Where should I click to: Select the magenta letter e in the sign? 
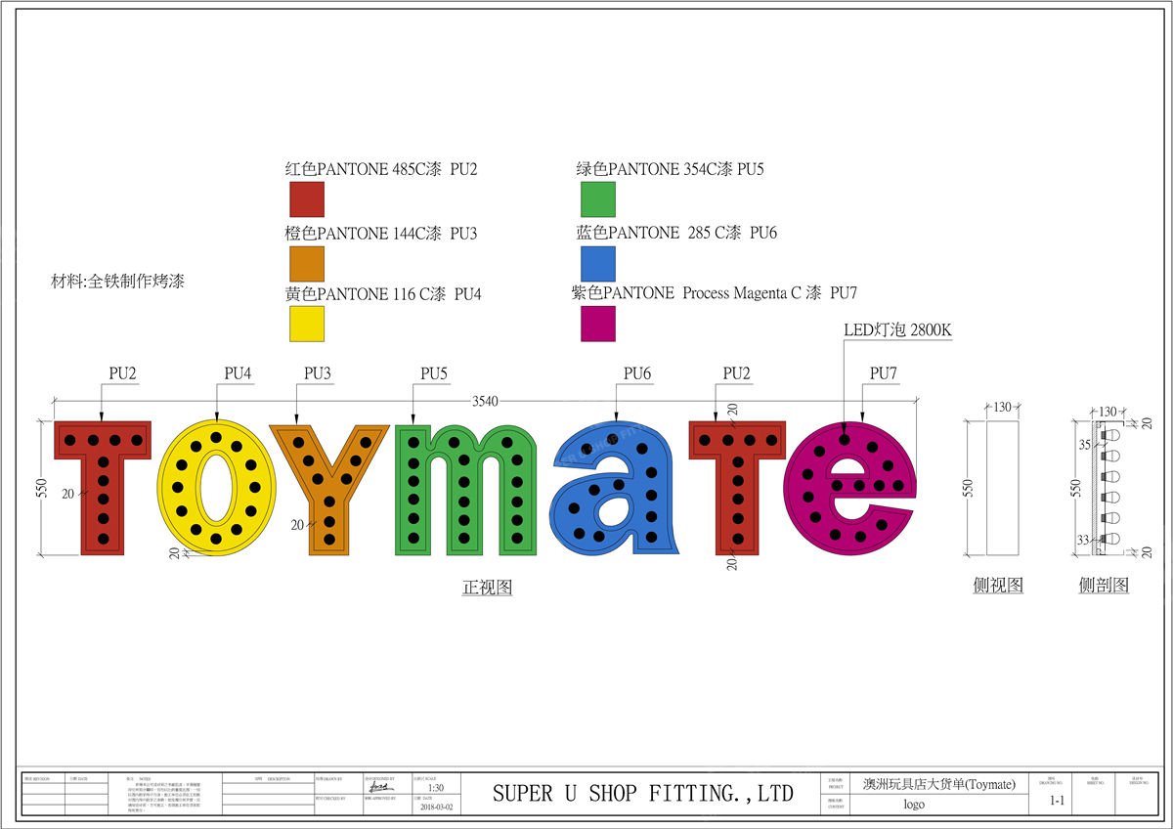[851, 489]
